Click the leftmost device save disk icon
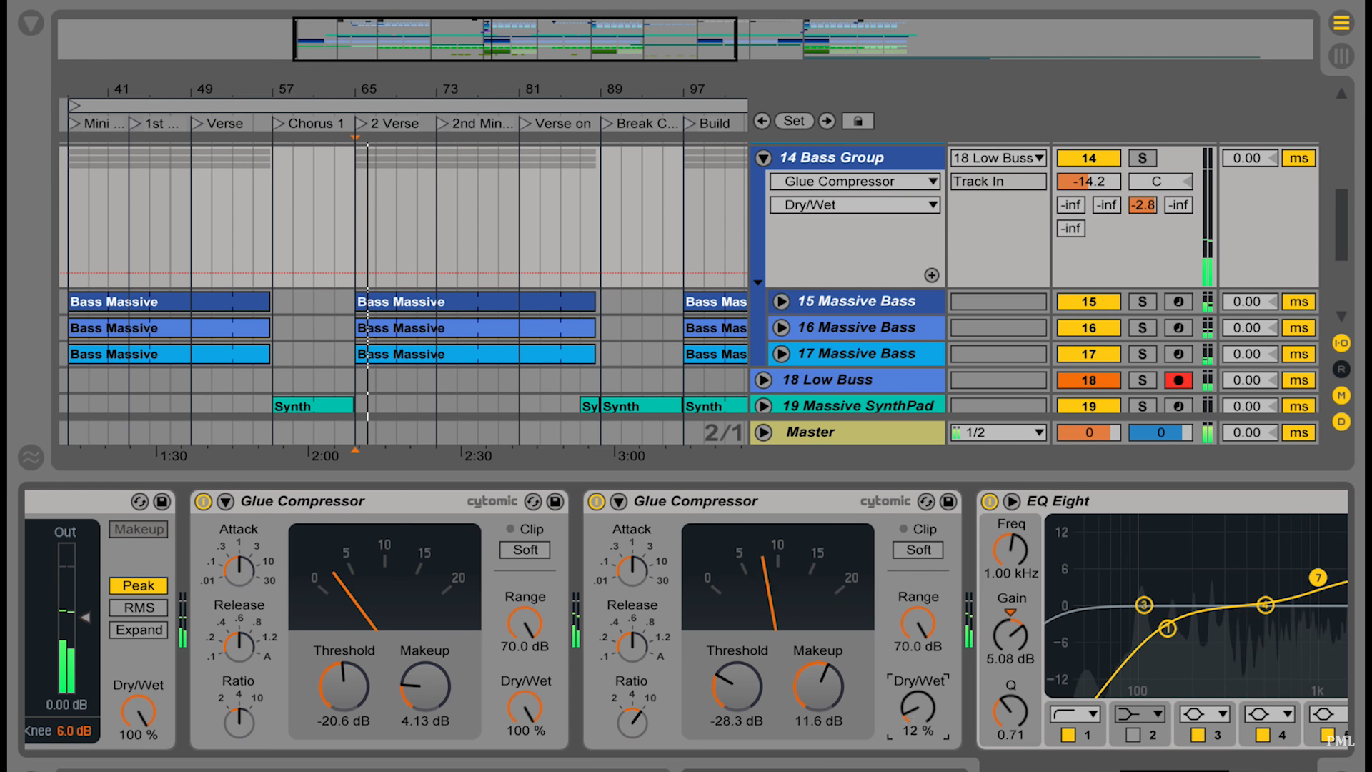Viewport: 1372px width, 772px height. click(x=162, y=502)
